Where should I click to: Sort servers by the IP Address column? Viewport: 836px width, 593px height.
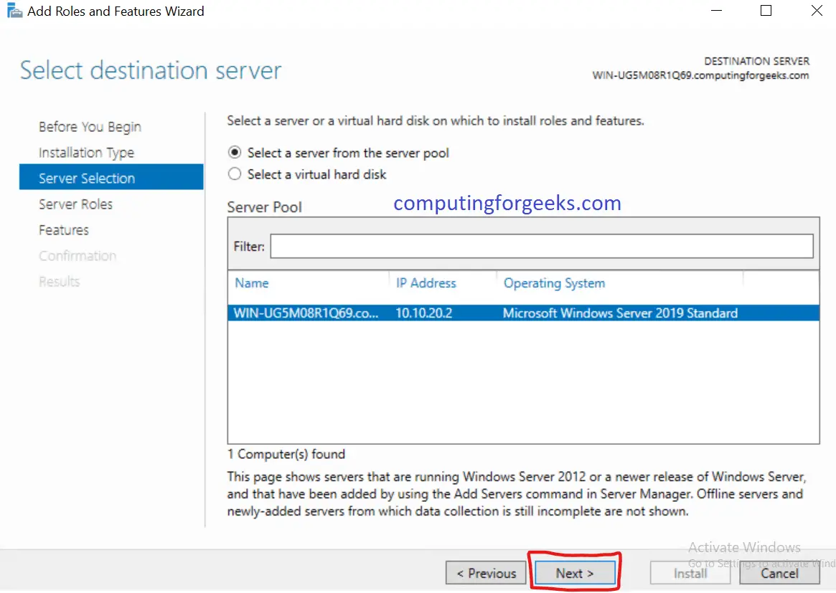tap(426, 283)
